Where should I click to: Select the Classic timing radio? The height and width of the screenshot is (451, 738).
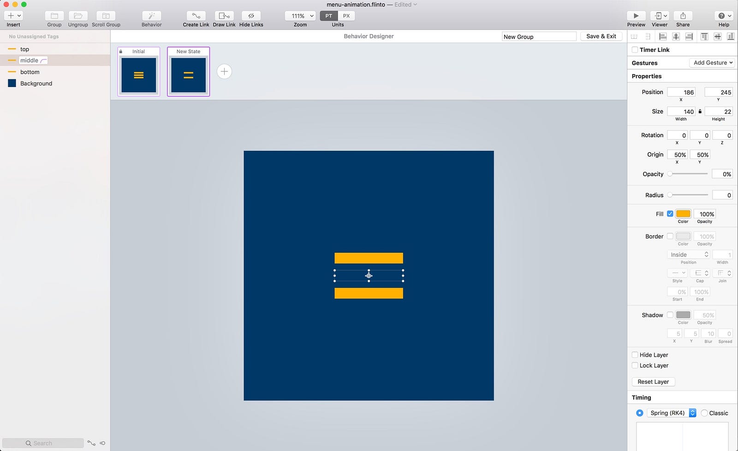point(704,413)
